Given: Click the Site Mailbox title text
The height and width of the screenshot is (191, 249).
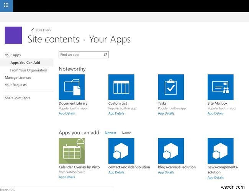Looking at the screenshot, I should tap(218, 103).
